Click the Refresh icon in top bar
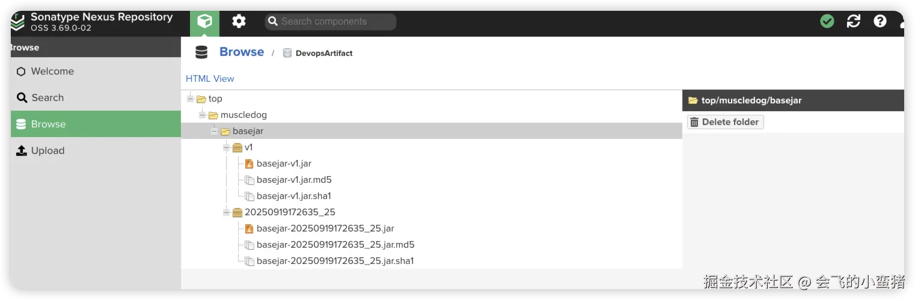The image size is (915, 300). point(854,22)
